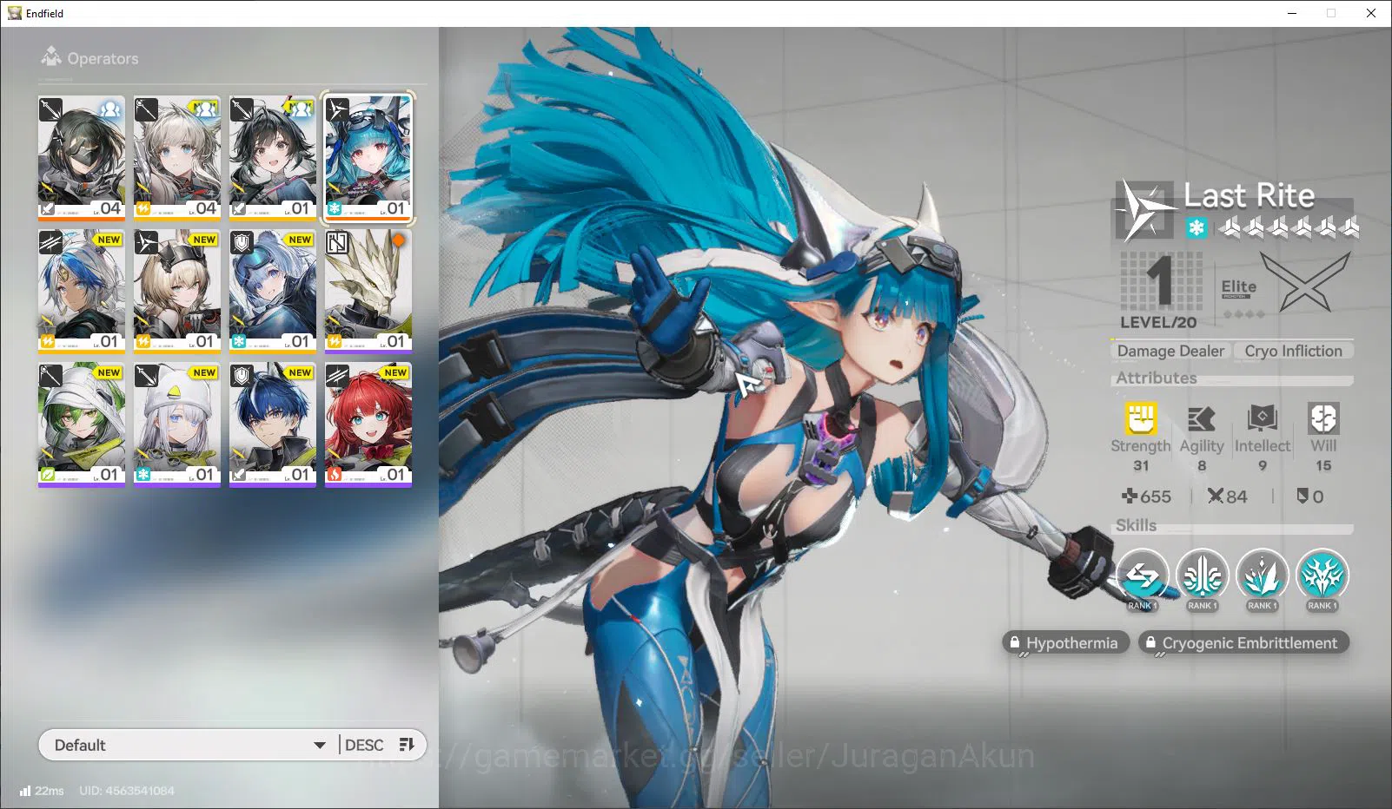The image size is (1392, 809).
Task: Select the blonde operator with black headpiece
Action: 177,291
